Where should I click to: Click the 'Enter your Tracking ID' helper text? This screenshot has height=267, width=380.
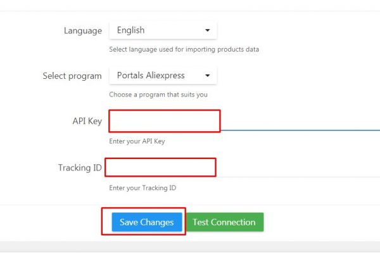tap(142, 187)
